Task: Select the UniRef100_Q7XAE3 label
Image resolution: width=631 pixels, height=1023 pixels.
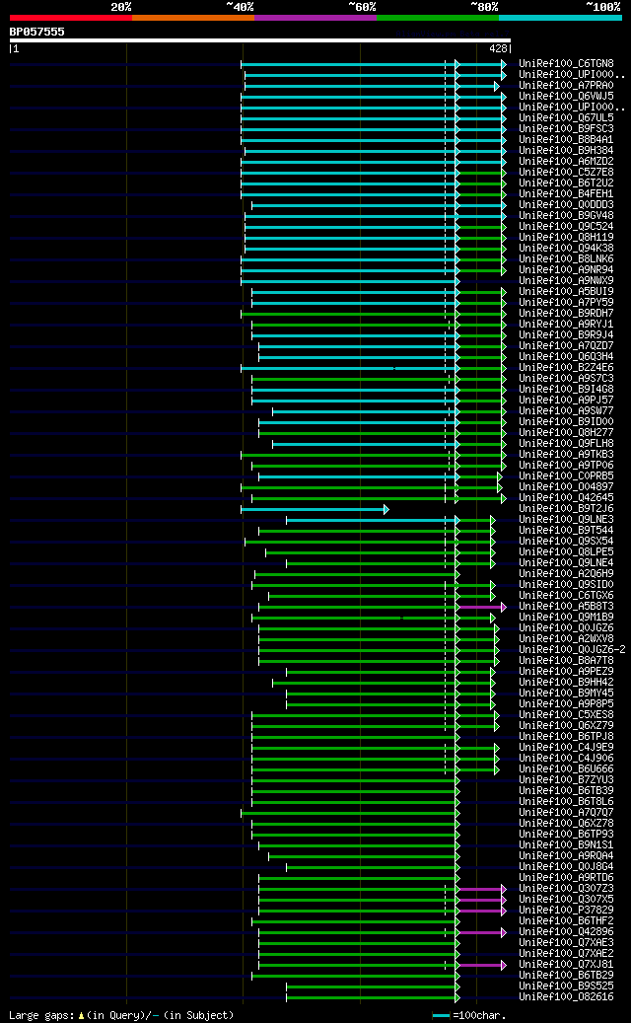Action: click(x=566, y=941)
